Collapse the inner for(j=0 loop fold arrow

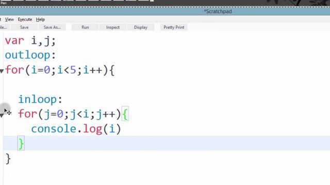click(x=2, y=116)
